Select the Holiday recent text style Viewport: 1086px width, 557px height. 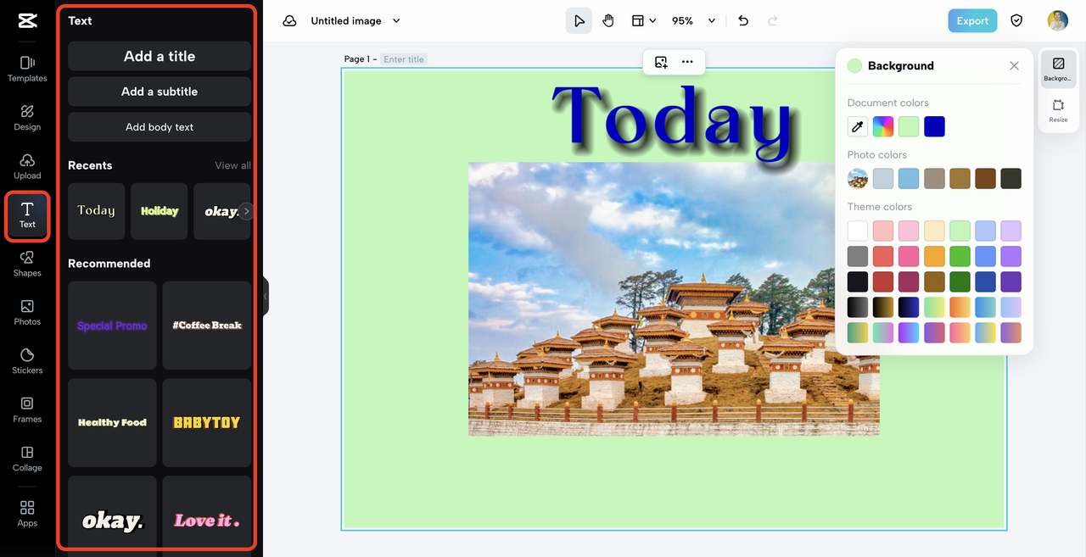pos(160,211)
